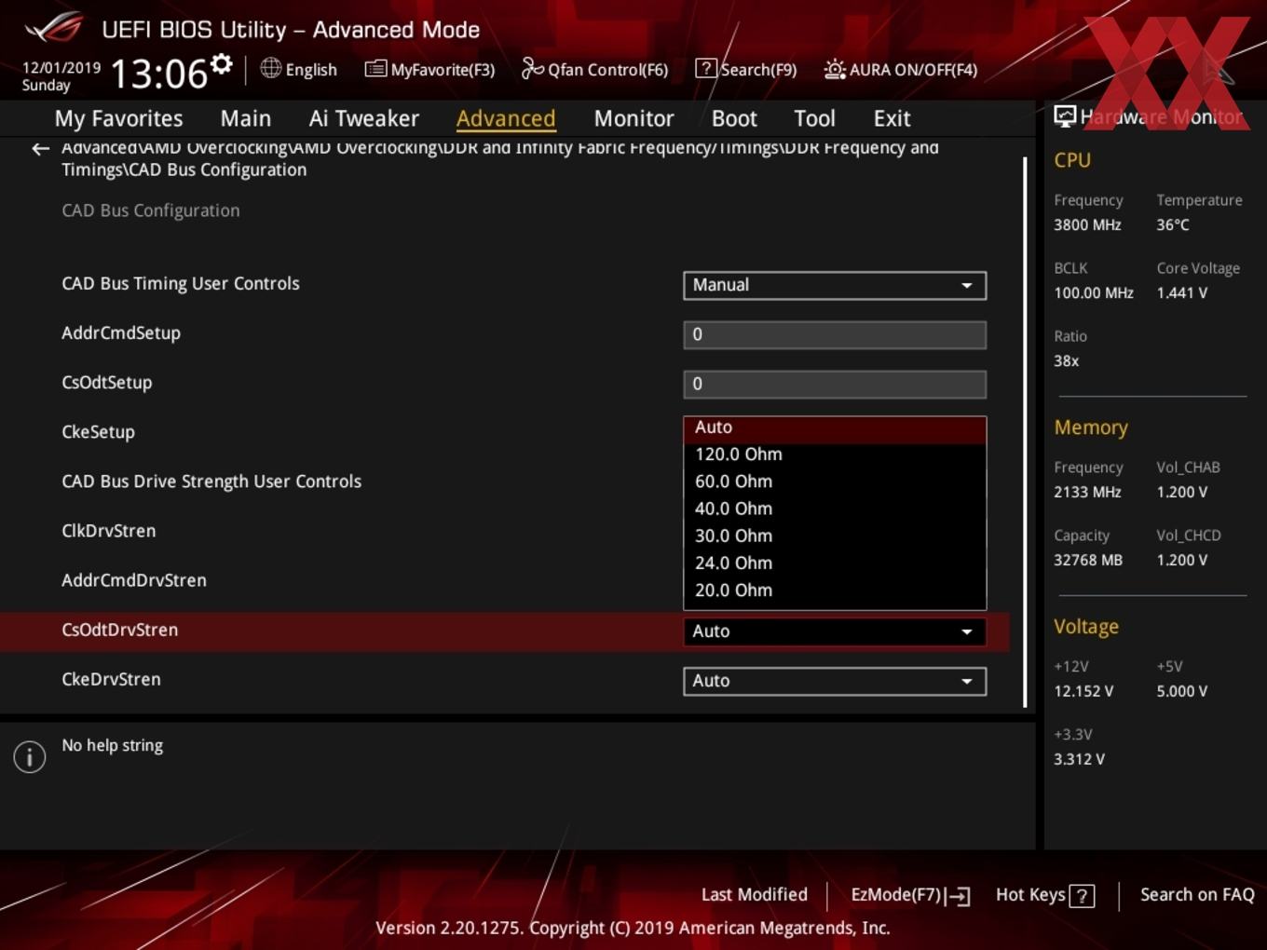1267x950 pixels.
Task: Open the CsOdtDrvStren Auto dropdown
Action: click(x=835, y=631)
